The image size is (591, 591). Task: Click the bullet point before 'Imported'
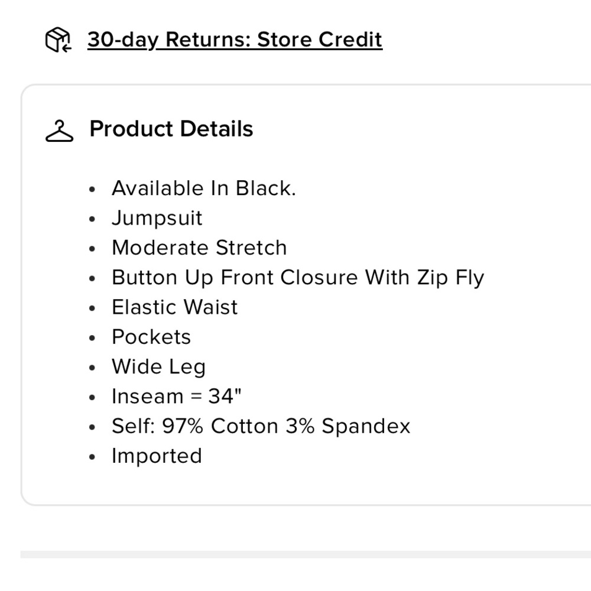92,457
